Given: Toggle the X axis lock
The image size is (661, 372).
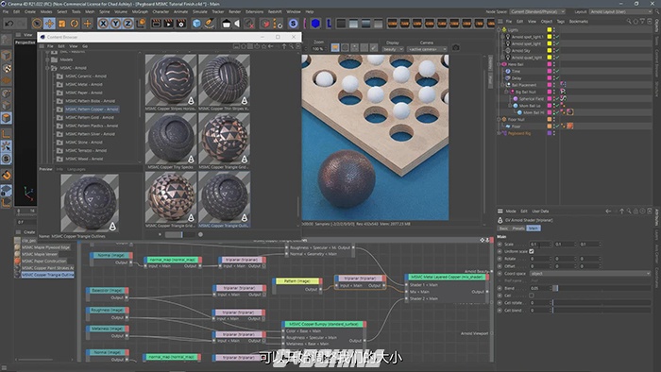Looking at the screenshot, I should (x=103, y=24).
